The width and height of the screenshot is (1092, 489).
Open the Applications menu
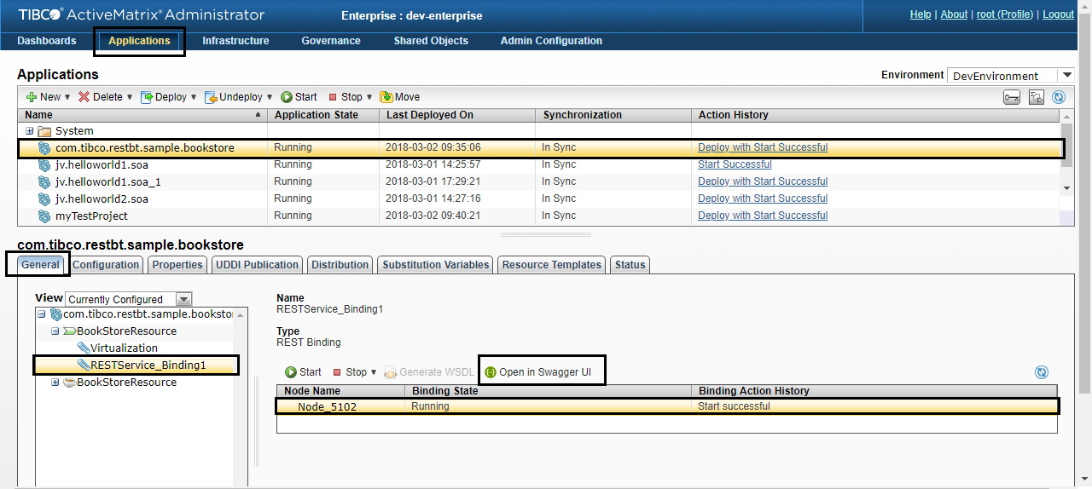pos(139,41)
